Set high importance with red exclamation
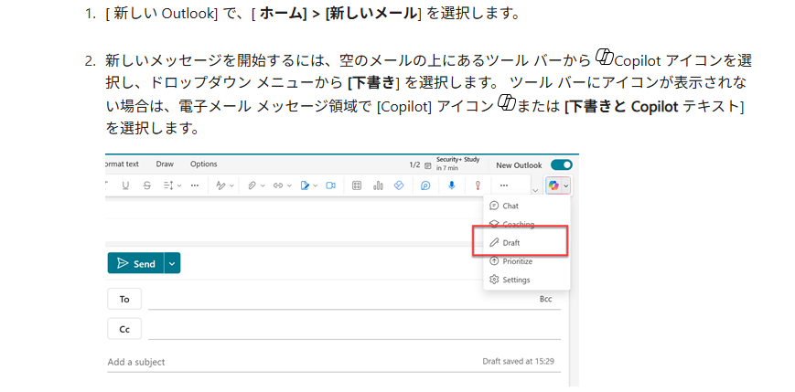 coord(478,185)
